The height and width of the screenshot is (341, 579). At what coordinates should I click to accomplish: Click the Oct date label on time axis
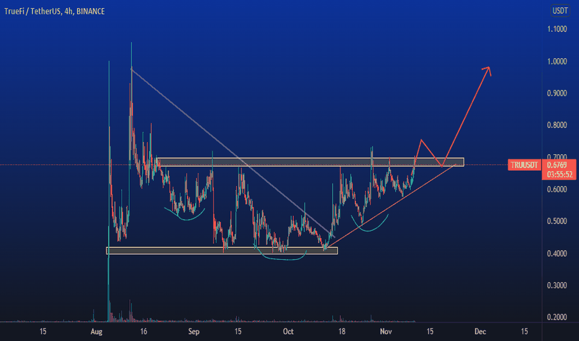[288, 332]
